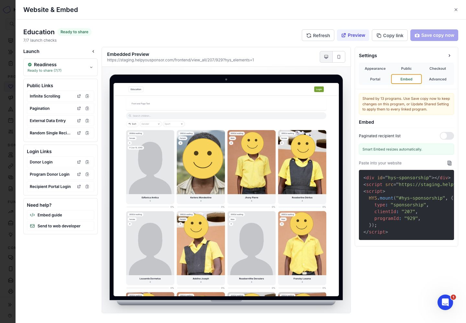The width and height of the screenshot is (466, 323).
Task: Open the Portal settings tab
Action: click(x=375, y=79)
